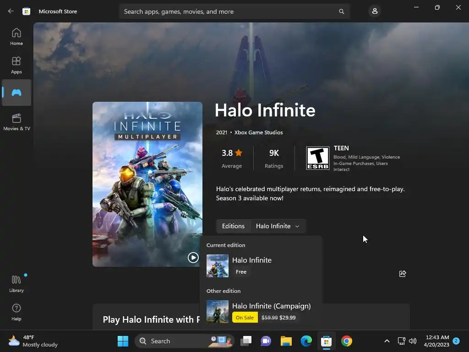Click the 'Current edition' label
This screenshot has width=469, height=352.
coord(226,245)
